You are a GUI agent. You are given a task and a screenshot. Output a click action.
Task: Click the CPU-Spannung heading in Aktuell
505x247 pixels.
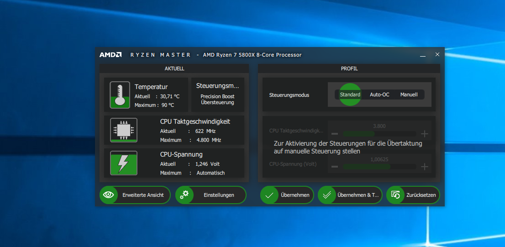pyautogui.click(x=181, y=155)
